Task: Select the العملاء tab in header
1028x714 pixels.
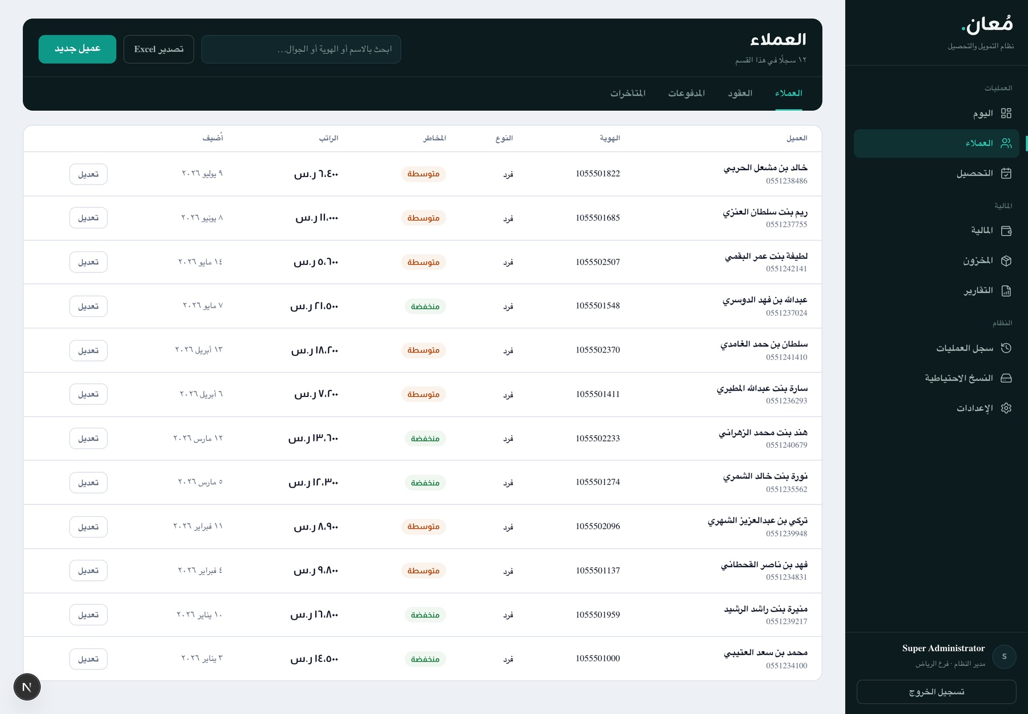Action: click(x=789, y=93)
